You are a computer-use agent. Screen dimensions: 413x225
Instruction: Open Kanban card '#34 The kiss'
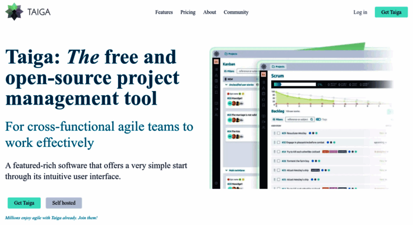point(241,134)
